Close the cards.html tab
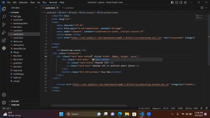Screen dimensions: 210x118 click(x=57, y=8)
